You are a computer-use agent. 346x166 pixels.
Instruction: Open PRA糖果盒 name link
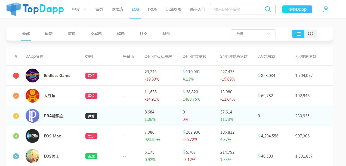54,116
